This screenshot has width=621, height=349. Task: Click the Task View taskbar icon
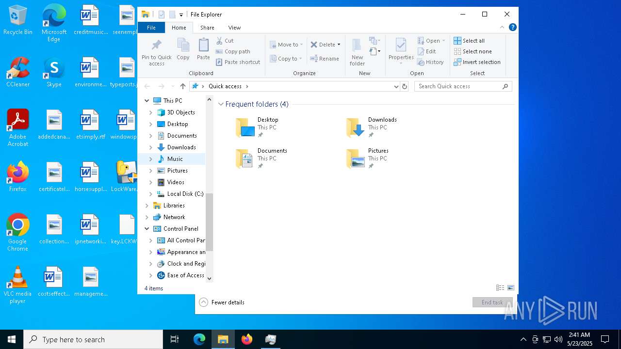click(x=175, y=339)
